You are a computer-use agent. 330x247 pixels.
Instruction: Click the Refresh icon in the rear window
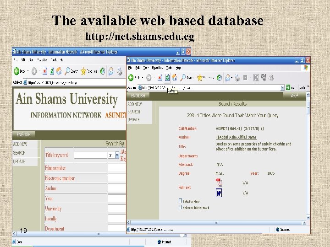pos(52,71)
